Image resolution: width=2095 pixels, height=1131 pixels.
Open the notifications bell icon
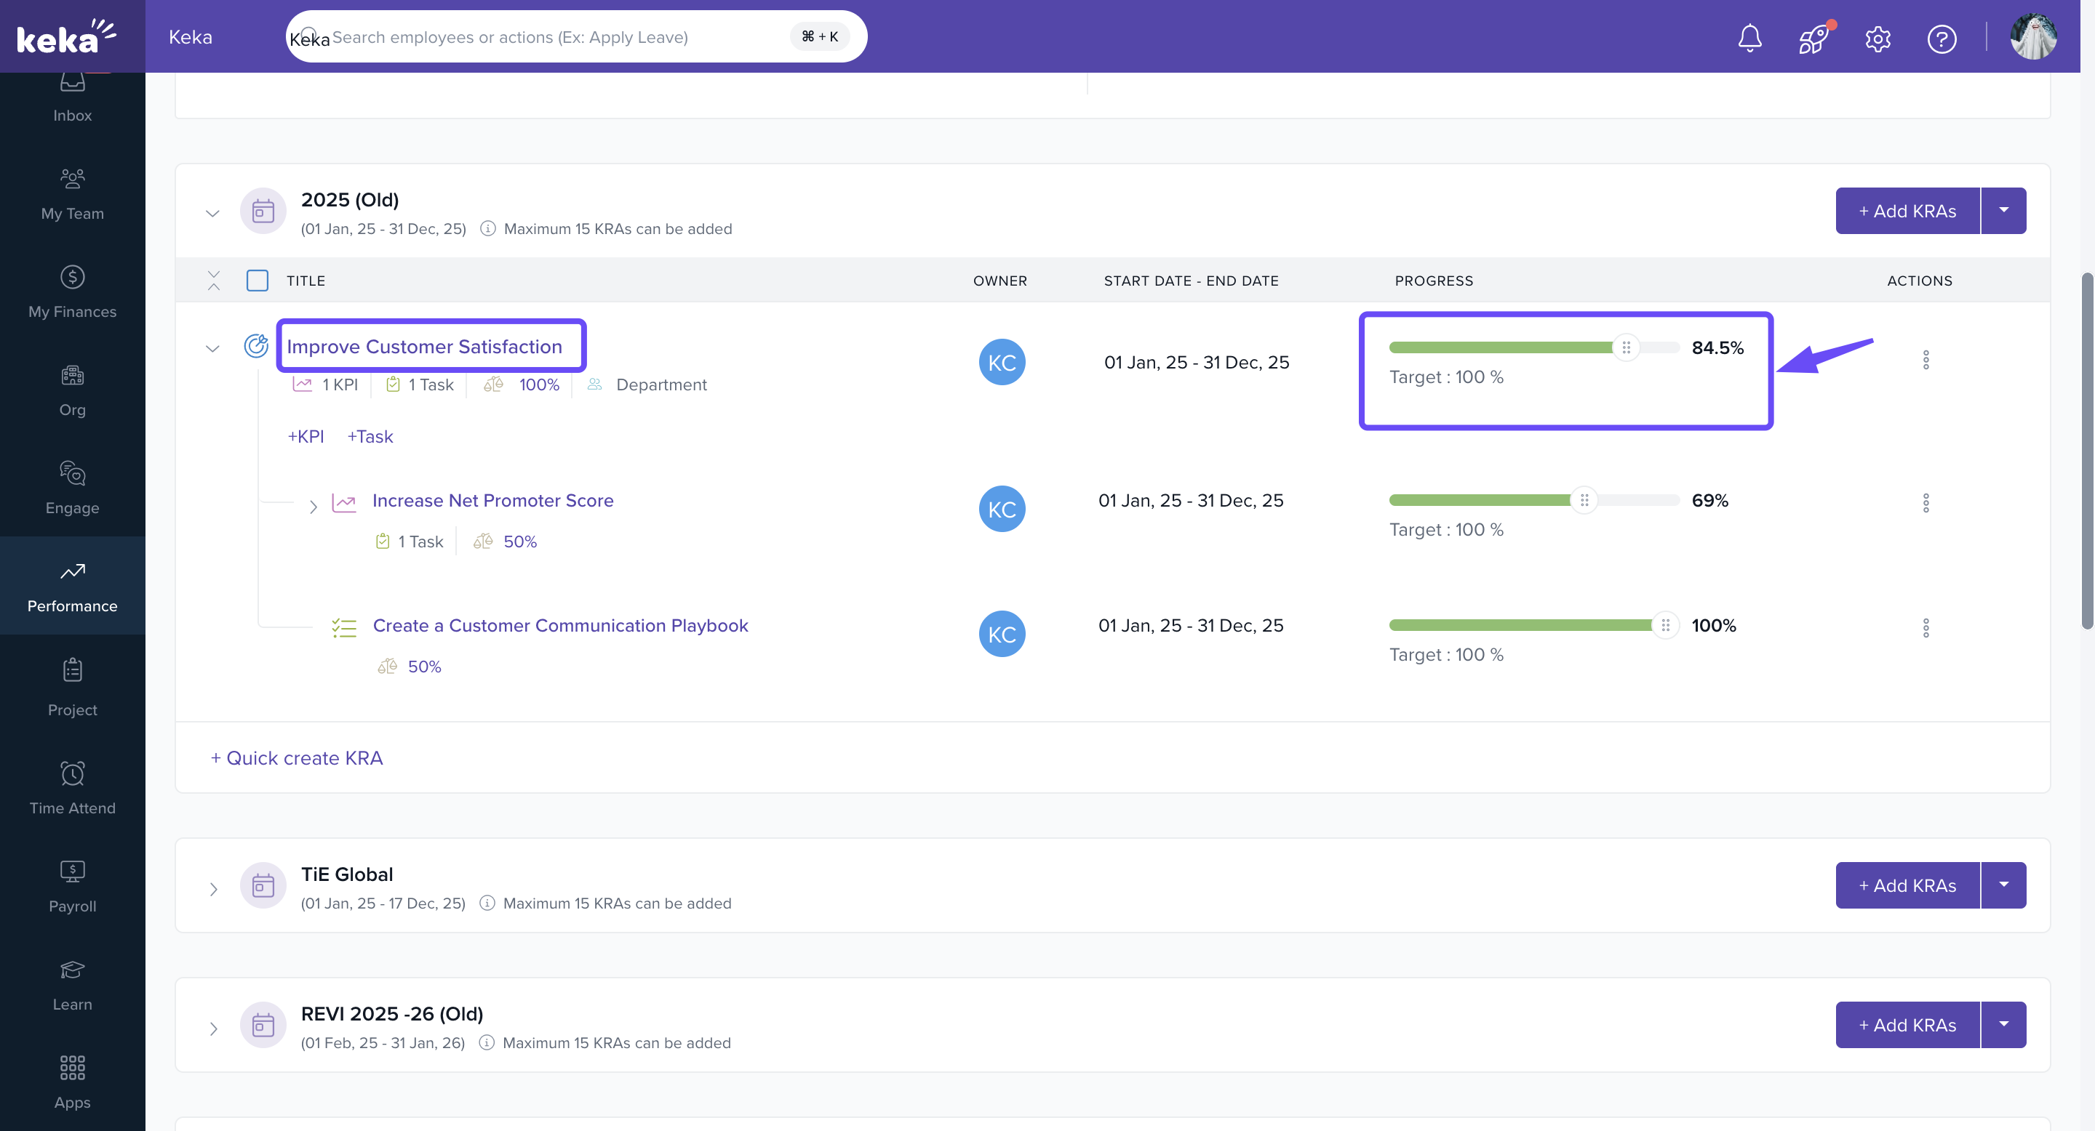[1749, 39]
